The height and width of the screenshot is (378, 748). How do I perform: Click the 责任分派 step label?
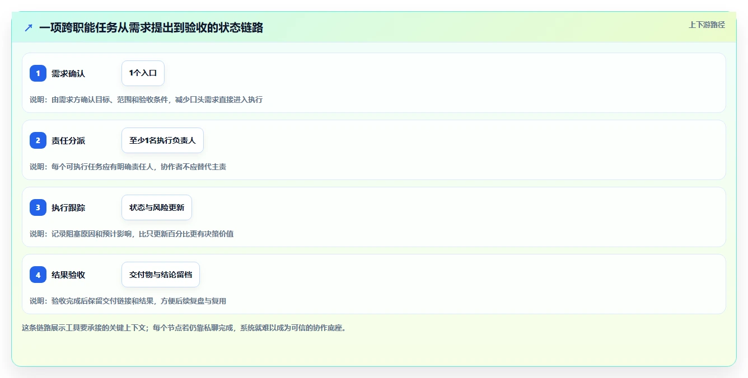(x=68, y=140)
